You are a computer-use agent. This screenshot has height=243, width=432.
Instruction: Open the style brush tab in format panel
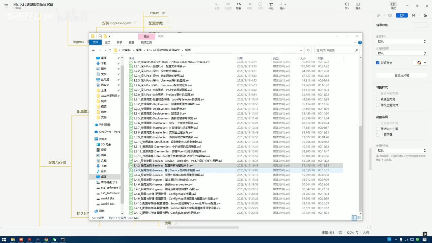378,15
